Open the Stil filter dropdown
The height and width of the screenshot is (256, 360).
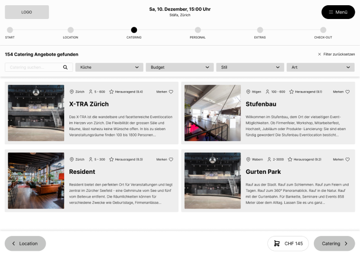click(250, 67)
